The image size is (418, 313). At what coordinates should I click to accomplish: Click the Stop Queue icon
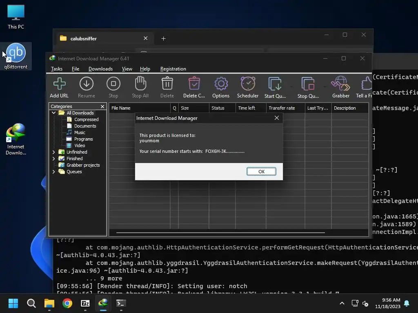point(308,87)
